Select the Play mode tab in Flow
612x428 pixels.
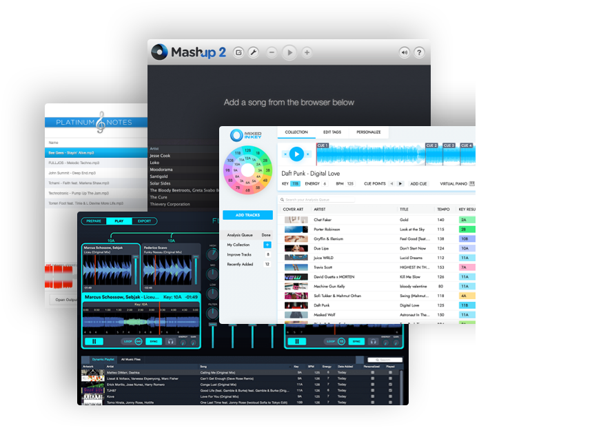(x=119, y=221)
